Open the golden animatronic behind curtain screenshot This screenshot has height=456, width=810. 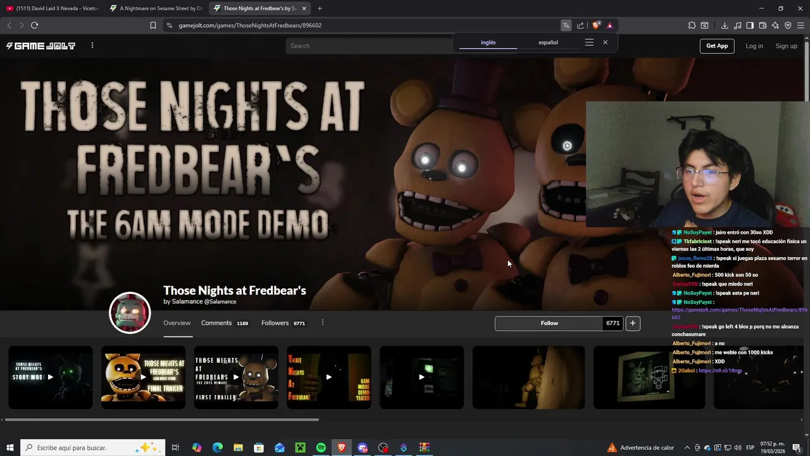click(x=529, y=377)
